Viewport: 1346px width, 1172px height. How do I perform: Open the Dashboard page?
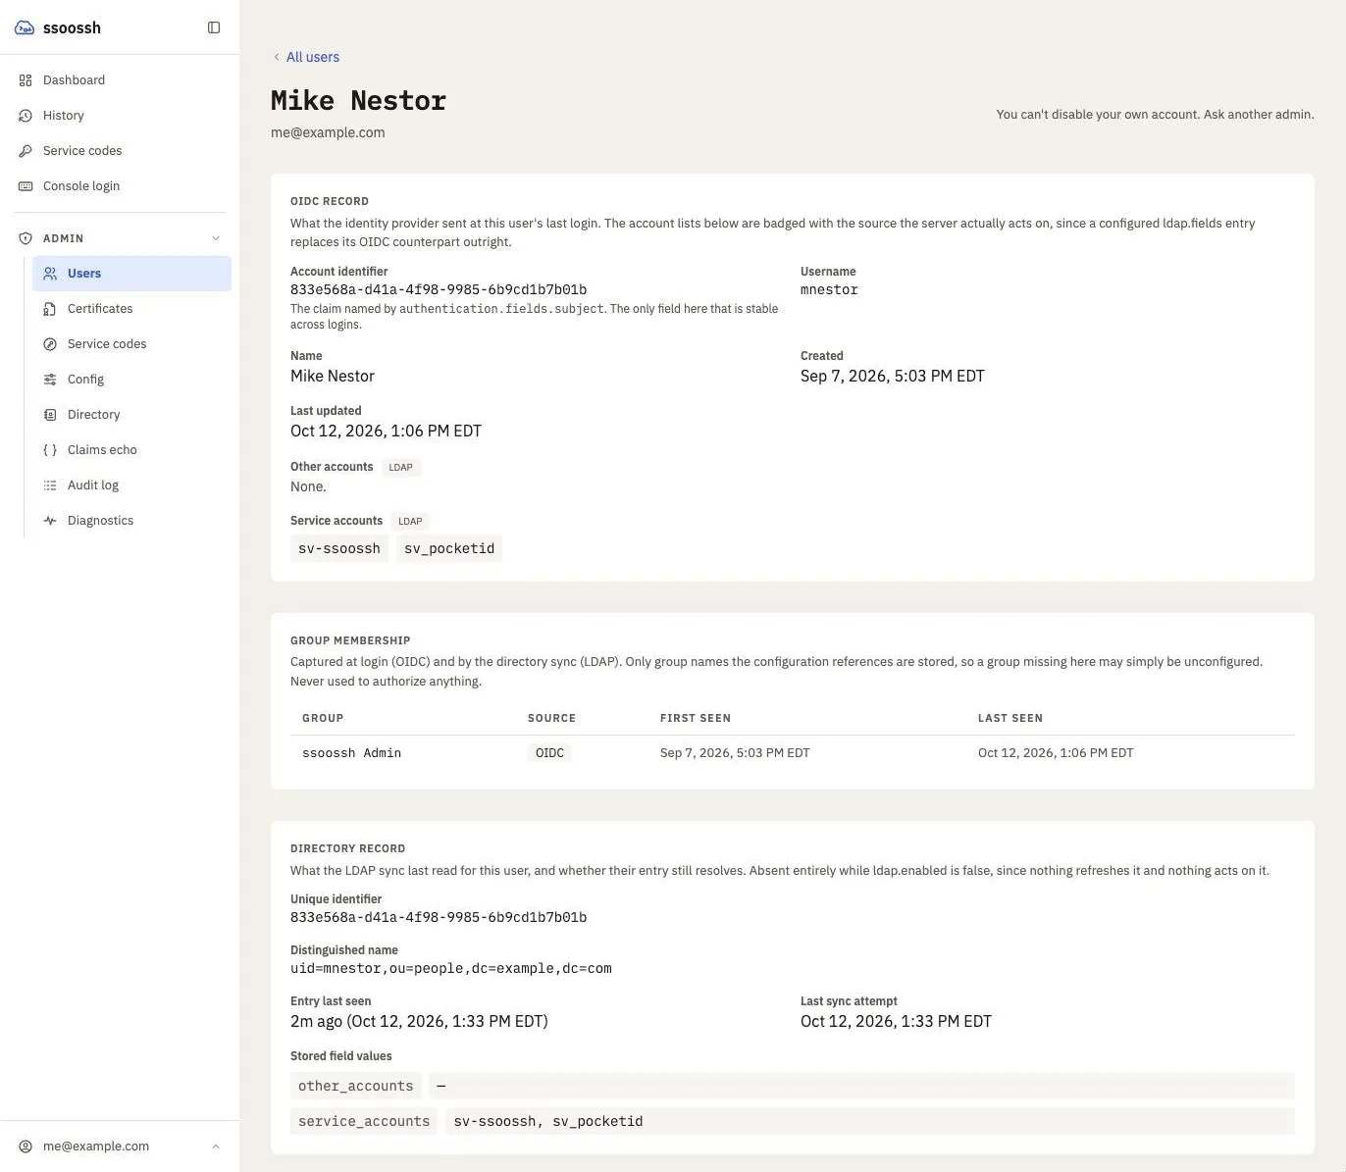[120, 80]
